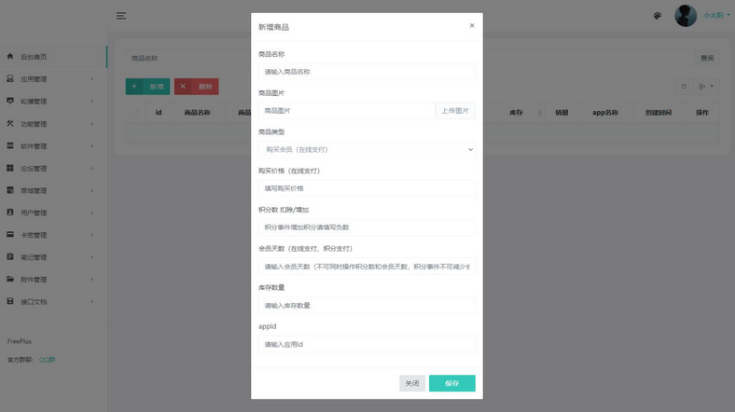The image size is (735, 412).
Task: Open the 商品类型 dropdown
Action: [367, 149]
